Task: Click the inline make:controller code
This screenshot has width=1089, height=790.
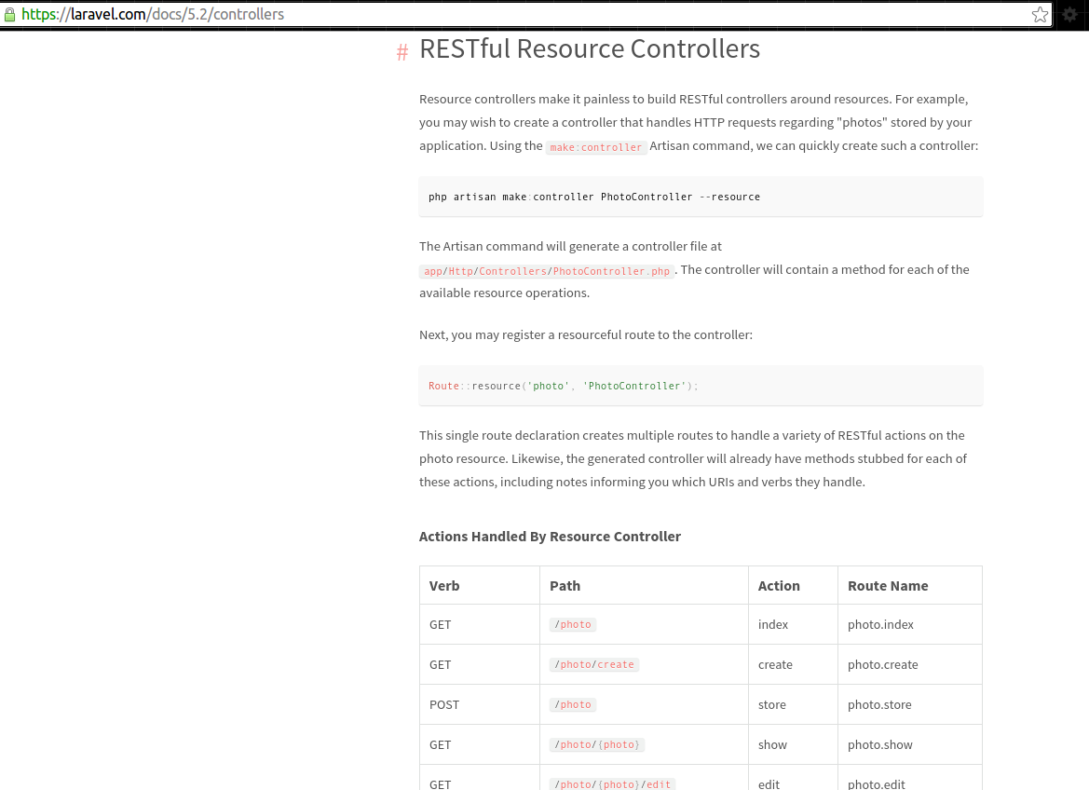Action: click(x=596, y=147)
